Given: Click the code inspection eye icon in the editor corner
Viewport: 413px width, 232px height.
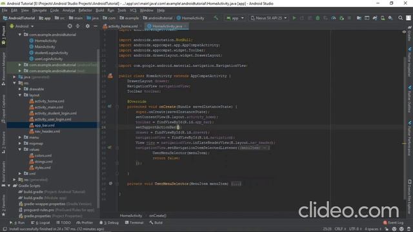Looking at the screenshot, I should click(404, 32).
